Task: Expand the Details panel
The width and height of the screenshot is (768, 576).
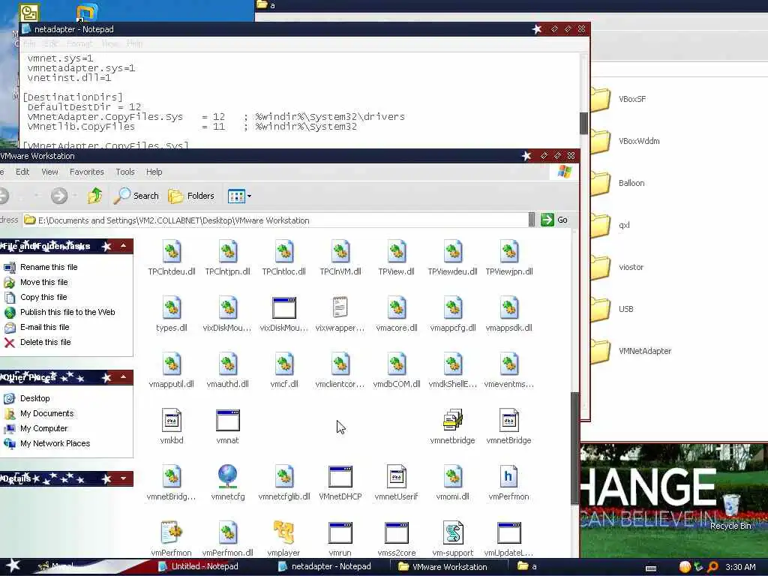Action: [124, 478]
